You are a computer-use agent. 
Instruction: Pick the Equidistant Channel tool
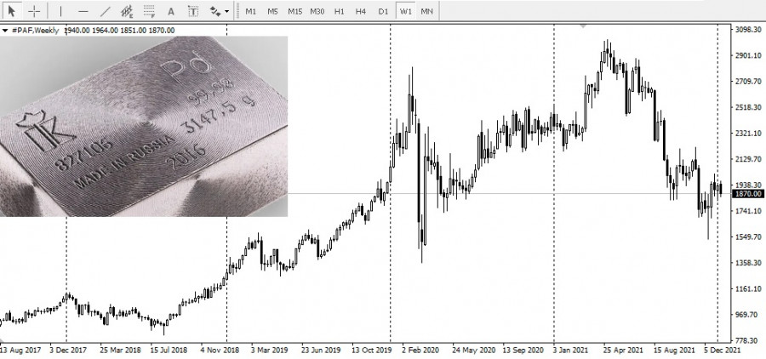[127, 11]
